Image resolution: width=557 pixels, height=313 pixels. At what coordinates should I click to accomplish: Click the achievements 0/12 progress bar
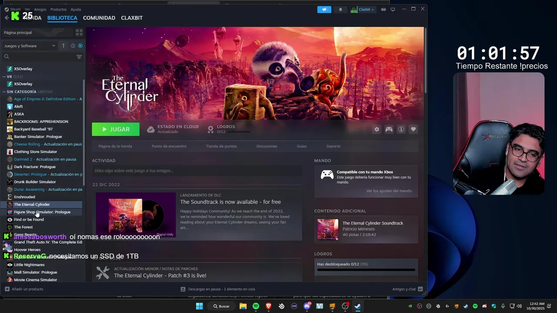click(366, 270)
